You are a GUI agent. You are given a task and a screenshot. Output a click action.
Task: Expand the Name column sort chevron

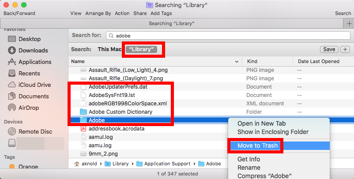(237, 62)
